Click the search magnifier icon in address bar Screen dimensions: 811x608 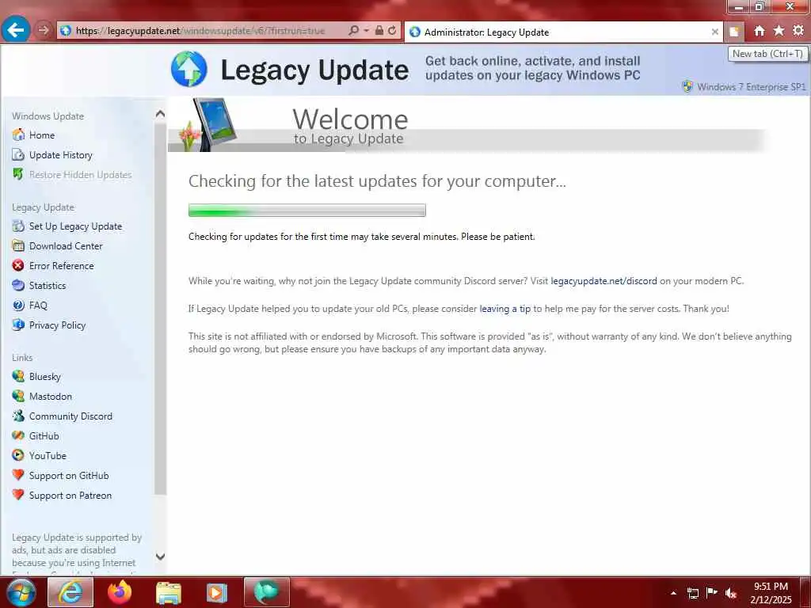354,31
